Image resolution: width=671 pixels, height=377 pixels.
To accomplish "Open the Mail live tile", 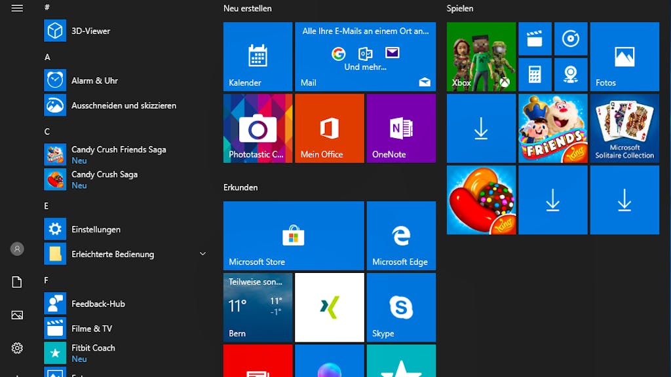I will click(366, 56).
